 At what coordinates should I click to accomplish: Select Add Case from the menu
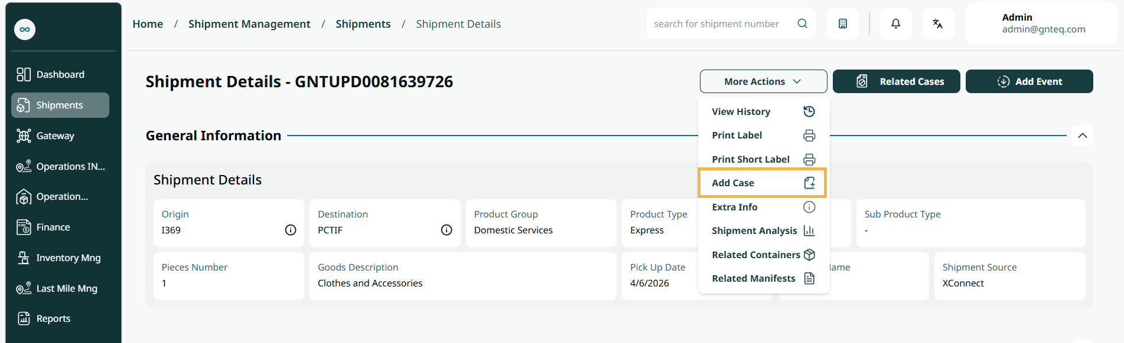(762, 183)
